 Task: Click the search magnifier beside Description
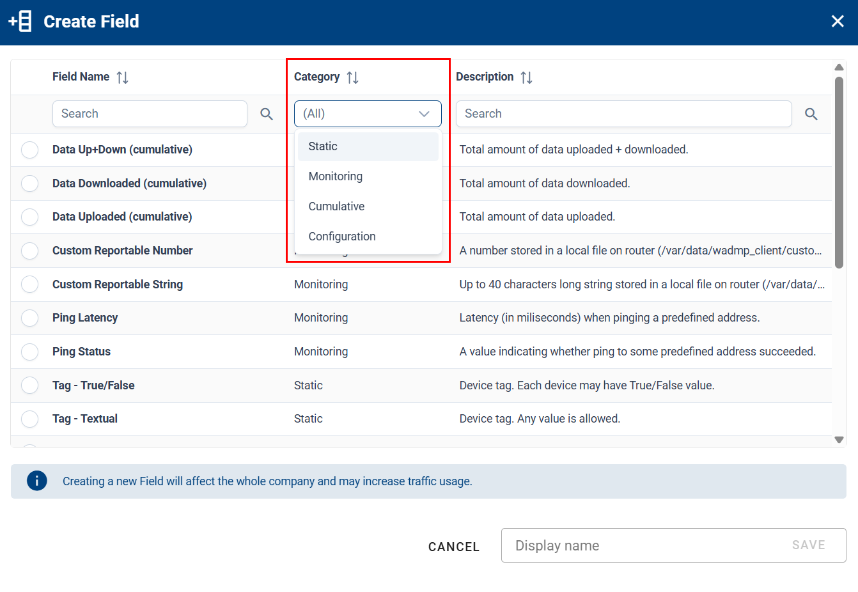click(811, 114)
